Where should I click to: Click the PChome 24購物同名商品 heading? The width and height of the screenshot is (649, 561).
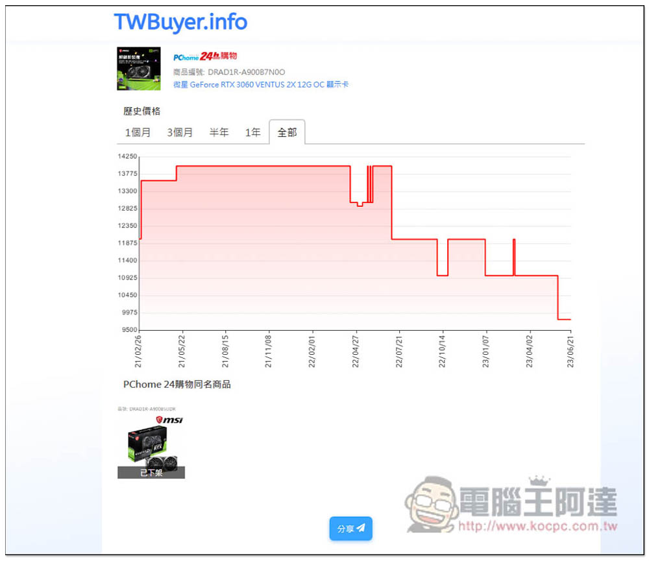pos(177,385)
